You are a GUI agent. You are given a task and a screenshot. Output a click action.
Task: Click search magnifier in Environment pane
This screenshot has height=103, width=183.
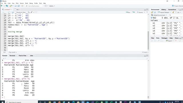click(x=170, y=15)
